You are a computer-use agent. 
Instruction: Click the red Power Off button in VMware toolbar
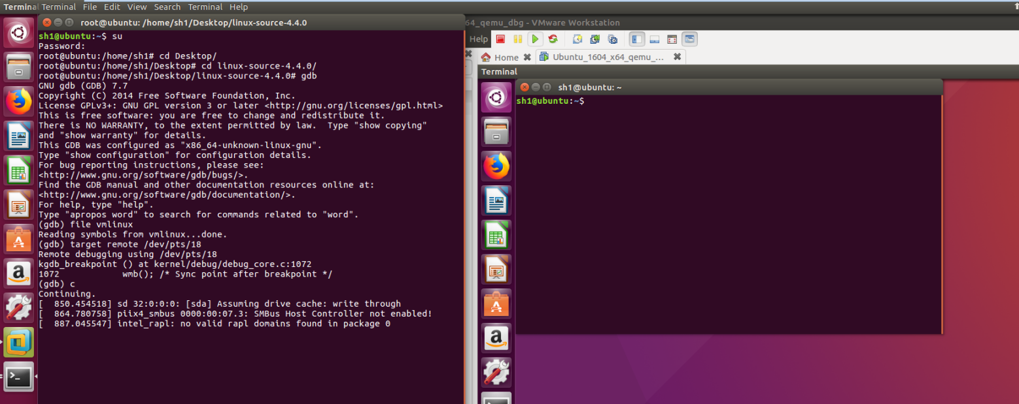pyautogui.click(x=500, y=39)
